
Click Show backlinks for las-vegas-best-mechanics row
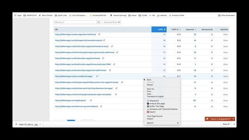[x=226, y=35]
